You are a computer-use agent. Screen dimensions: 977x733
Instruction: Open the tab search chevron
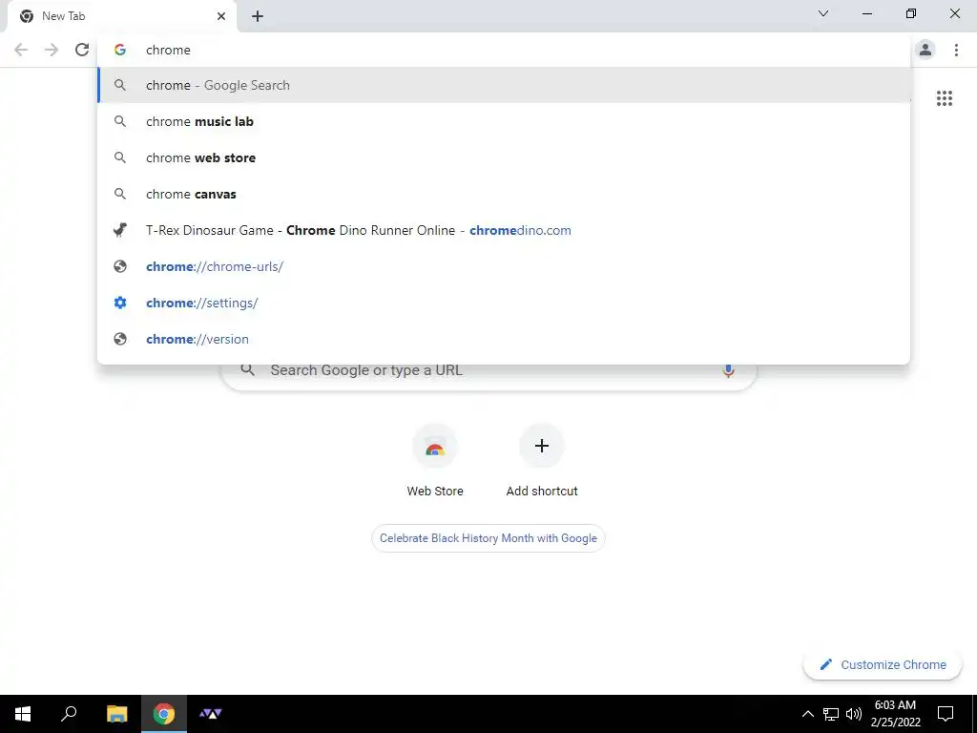coord(823,13)
